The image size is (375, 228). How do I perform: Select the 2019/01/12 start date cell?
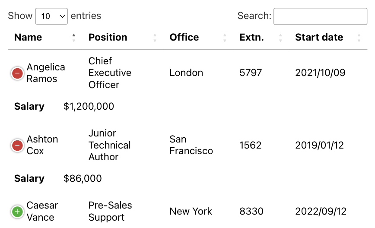point(320,145)
